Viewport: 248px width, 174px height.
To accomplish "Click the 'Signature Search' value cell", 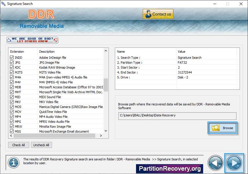I will point(190,58).
